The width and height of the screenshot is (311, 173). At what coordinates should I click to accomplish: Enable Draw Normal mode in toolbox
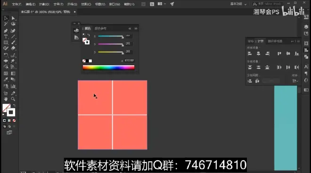(5, 127)
